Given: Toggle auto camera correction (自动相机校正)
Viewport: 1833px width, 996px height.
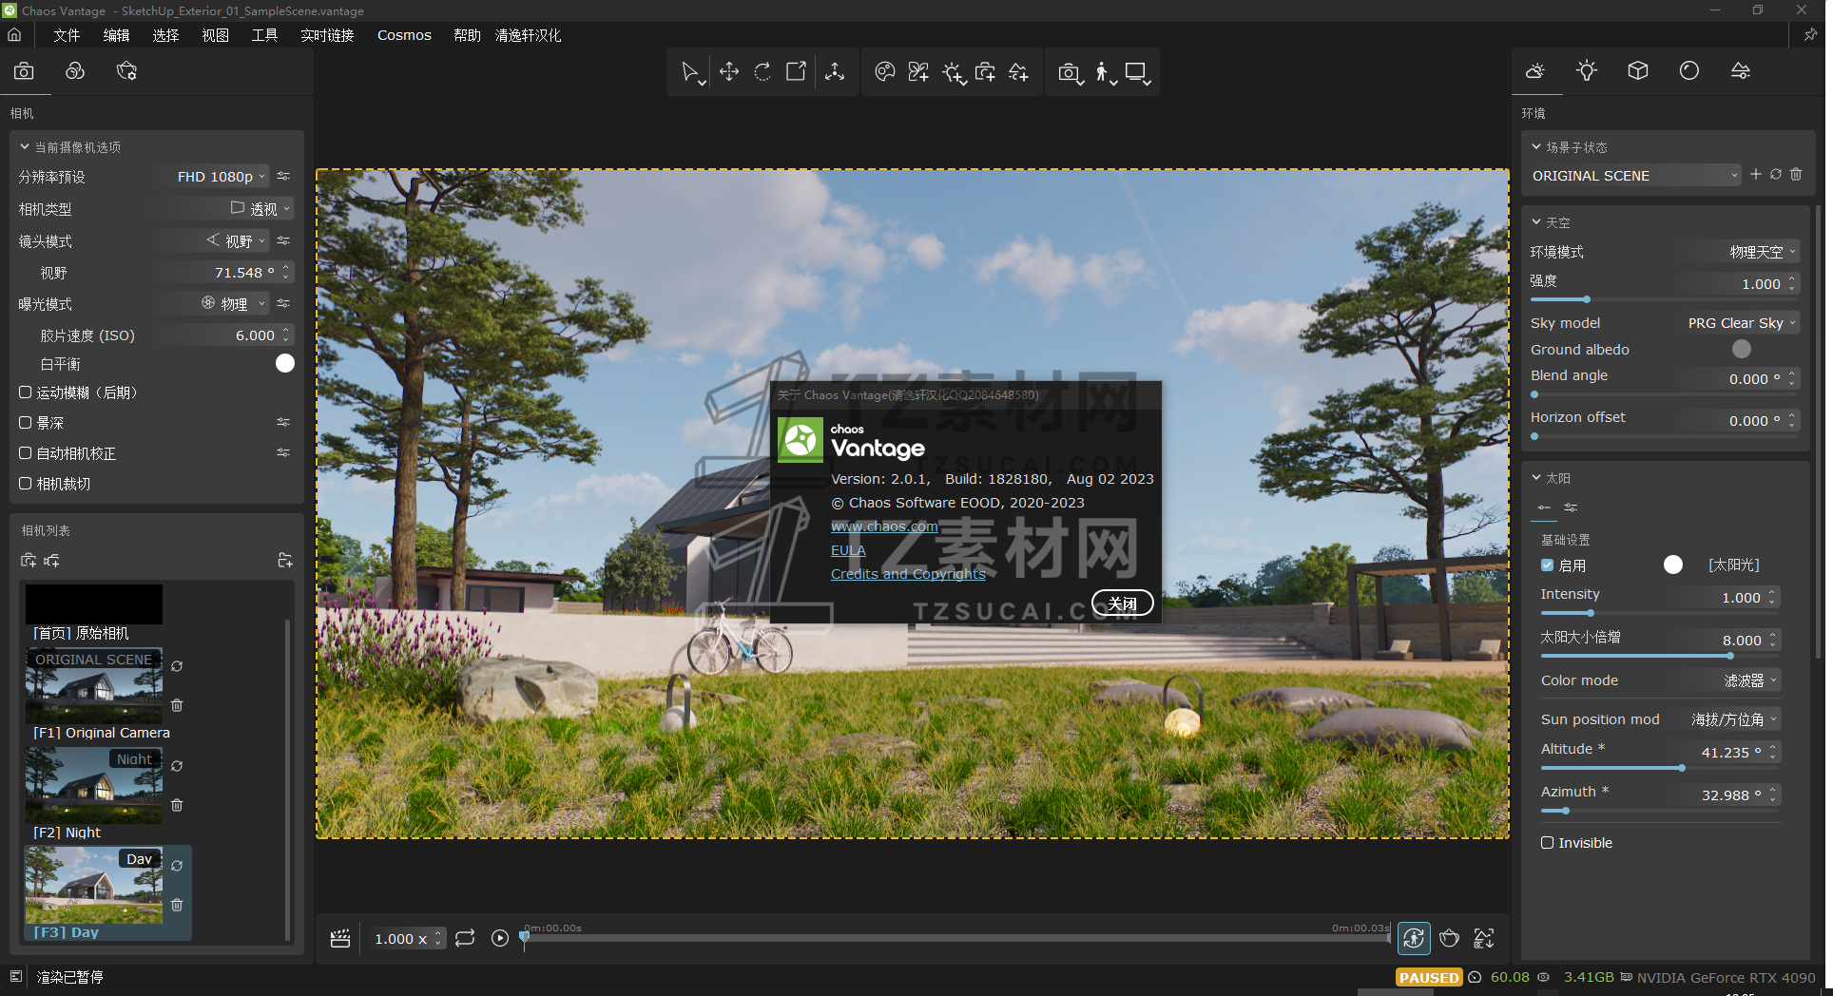Looking at the screenshot, I should point(26,453).
